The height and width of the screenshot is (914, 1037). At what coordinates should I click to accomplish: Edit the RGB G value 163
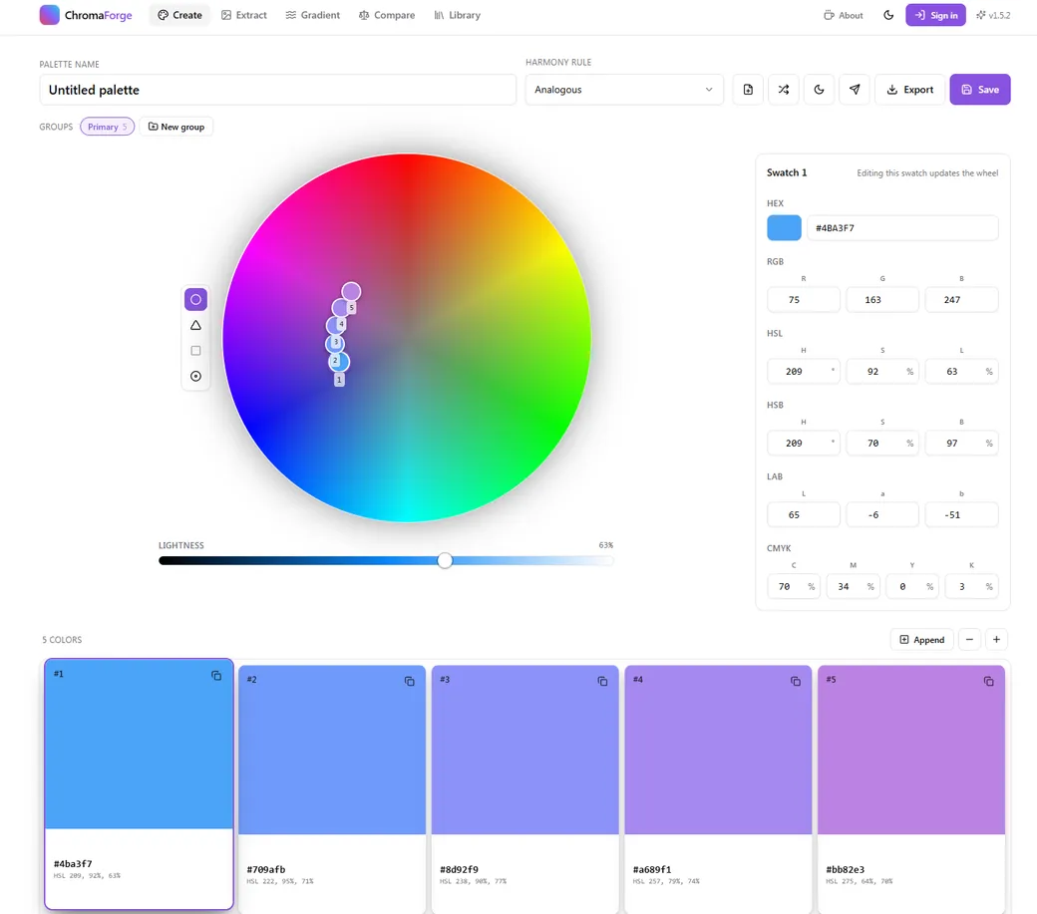coord(882,299)
